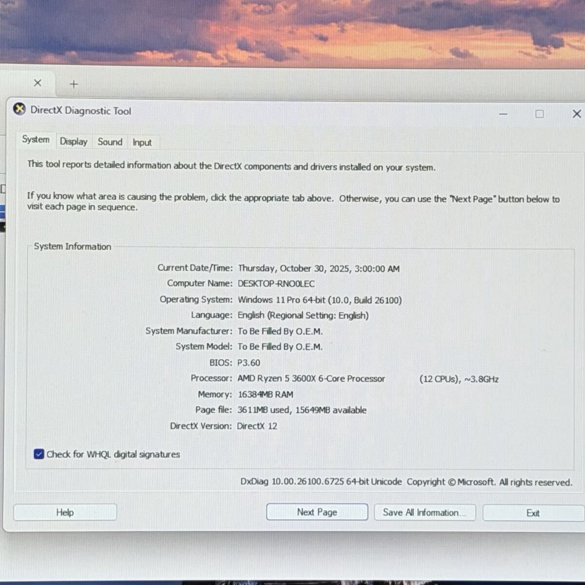Viewport: 585px width, 585px height.
Task: Click DirectX Version value DirectX 12
Action: 257,426
